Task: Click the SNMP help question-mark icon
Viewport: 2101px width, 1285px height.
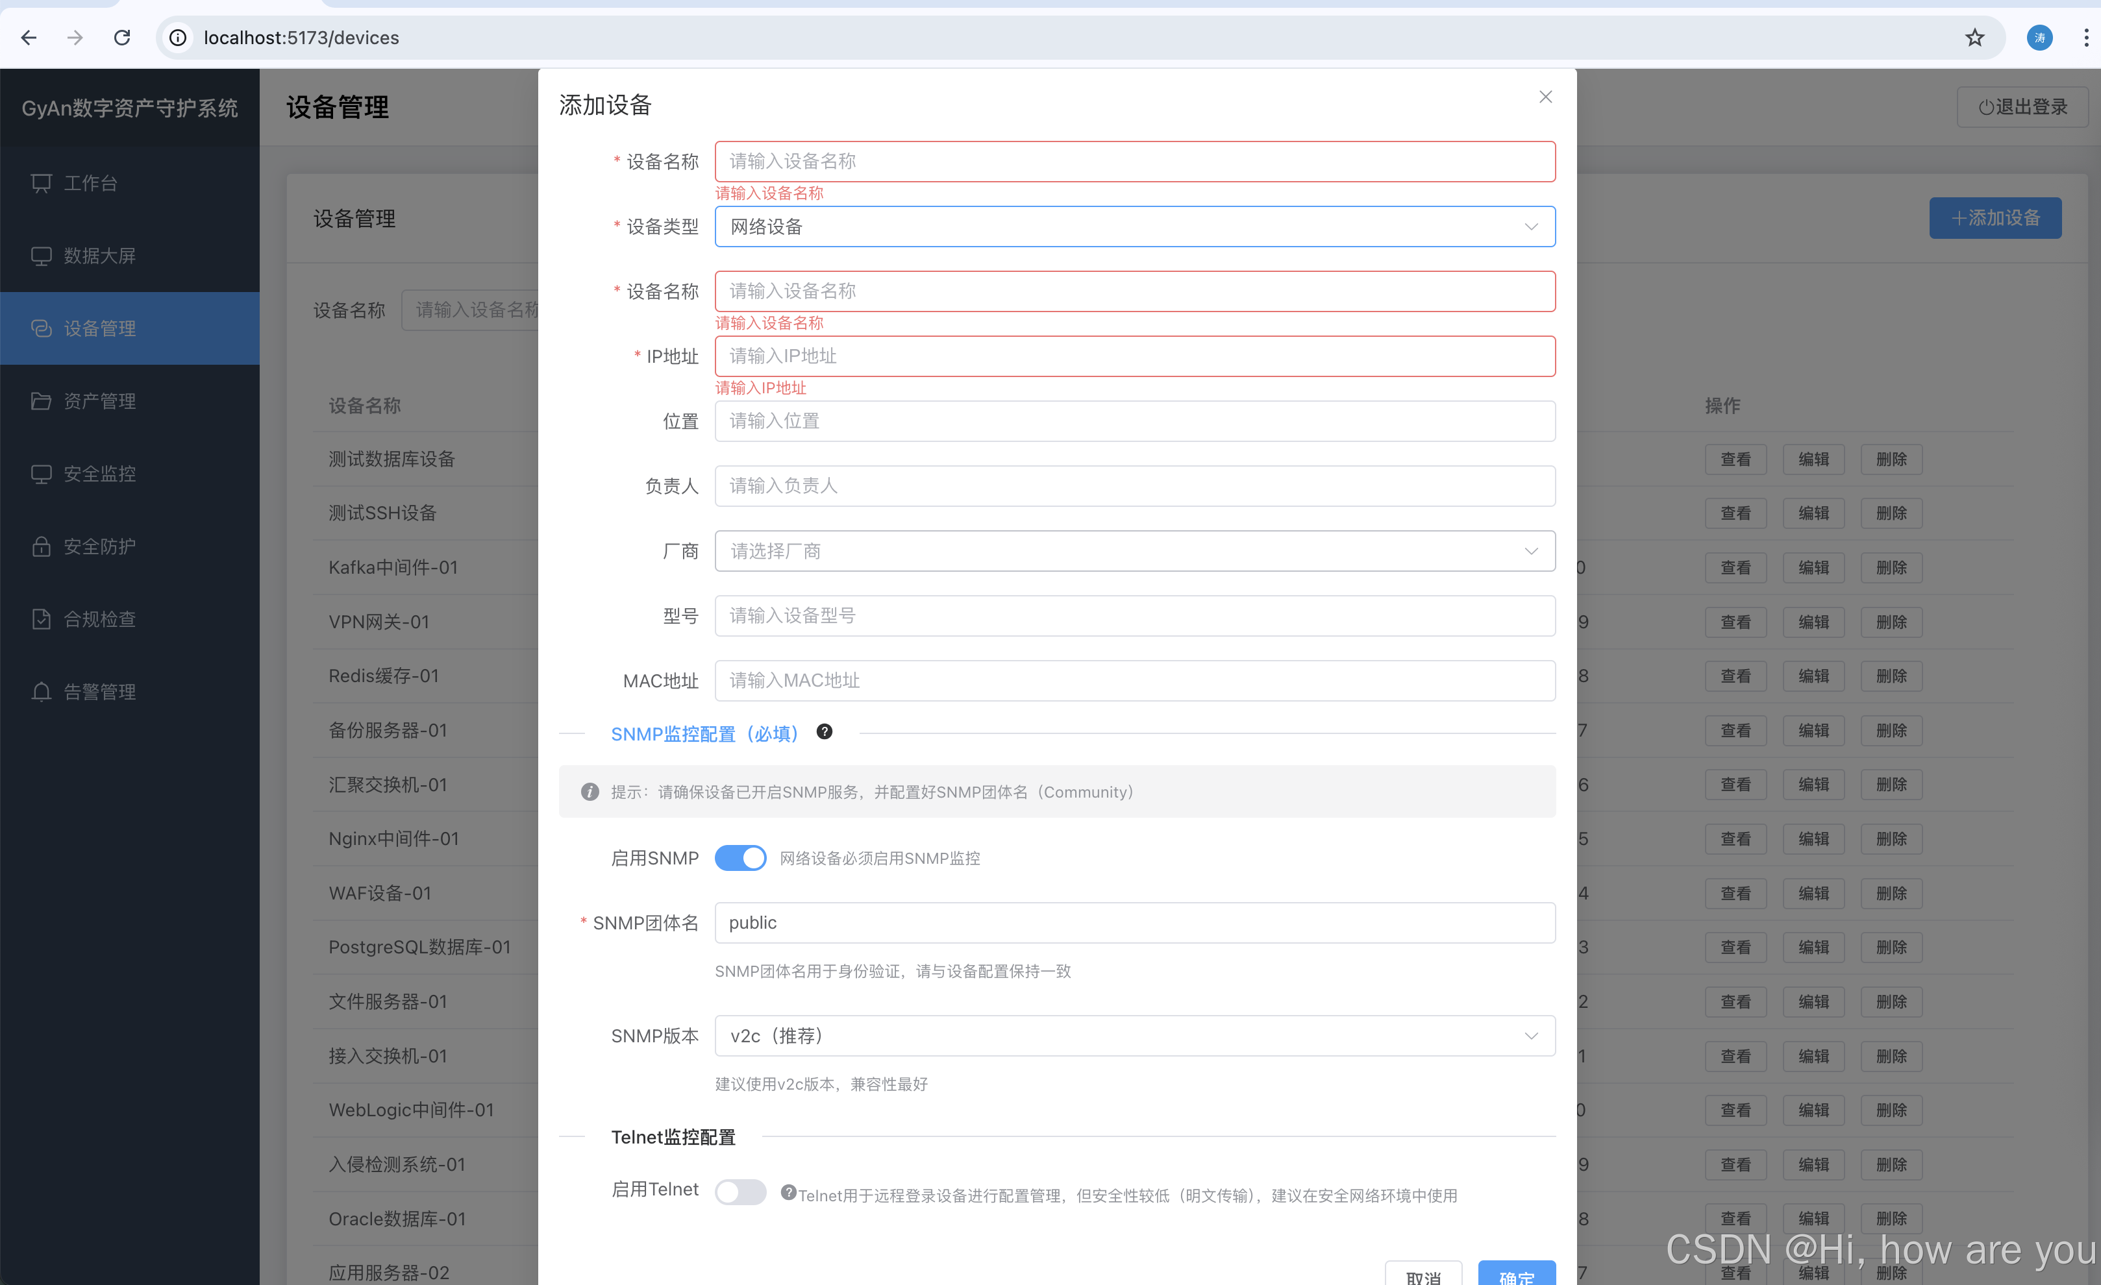Action: 824,732
